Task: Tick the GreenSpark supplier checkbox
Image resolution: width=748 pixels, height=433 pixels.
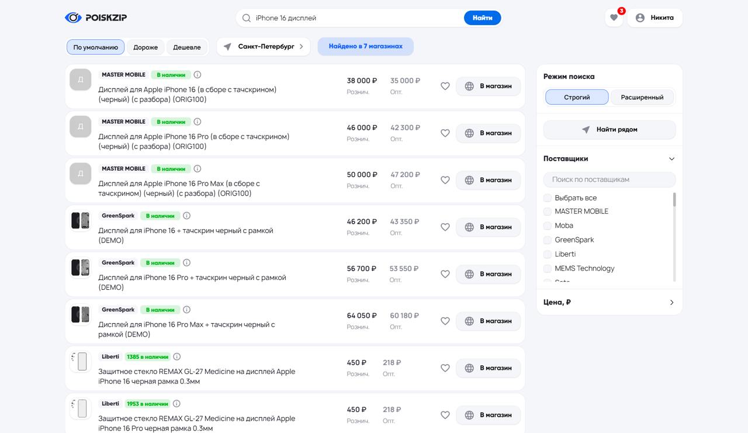Action: tap(548, 240)
